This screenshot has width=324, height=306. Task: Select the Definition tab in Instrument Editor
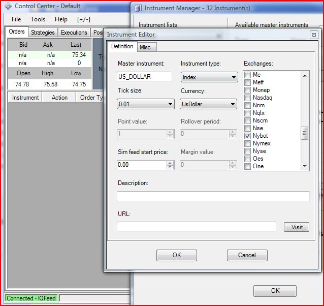click(x=122, y=46)
